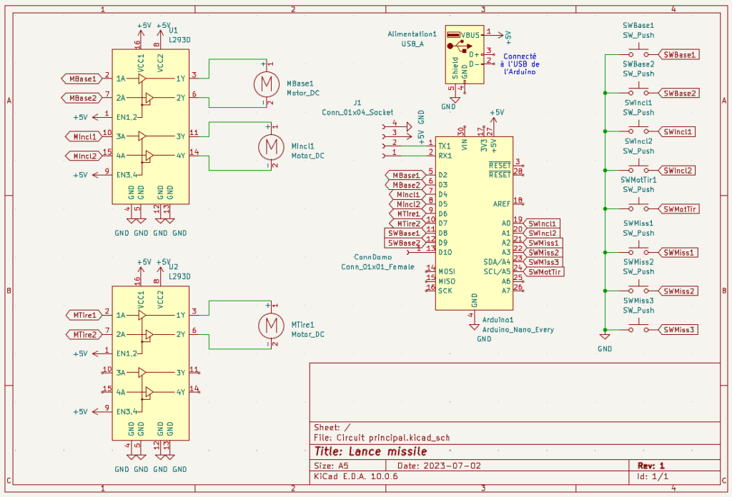732x497 pixels.
Task: Click the "Title: Lance missile" title block field
Action: [x=371, y=451]
